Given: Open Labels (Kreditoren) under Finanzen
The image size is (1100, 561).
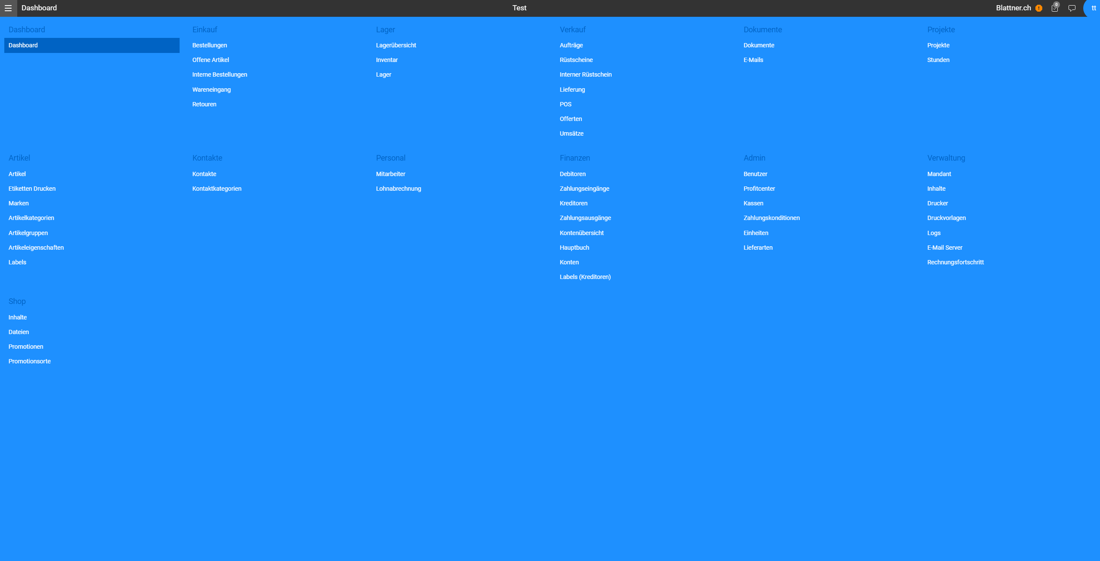Looking at the screenshot, I should click(x=585, y=277).
